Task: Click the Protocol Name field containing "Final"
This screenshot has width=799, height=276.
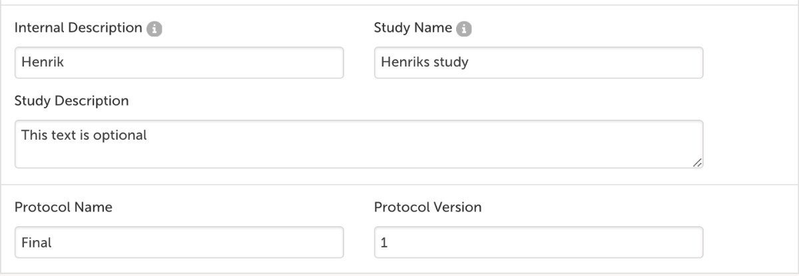Action: point(179,243)
